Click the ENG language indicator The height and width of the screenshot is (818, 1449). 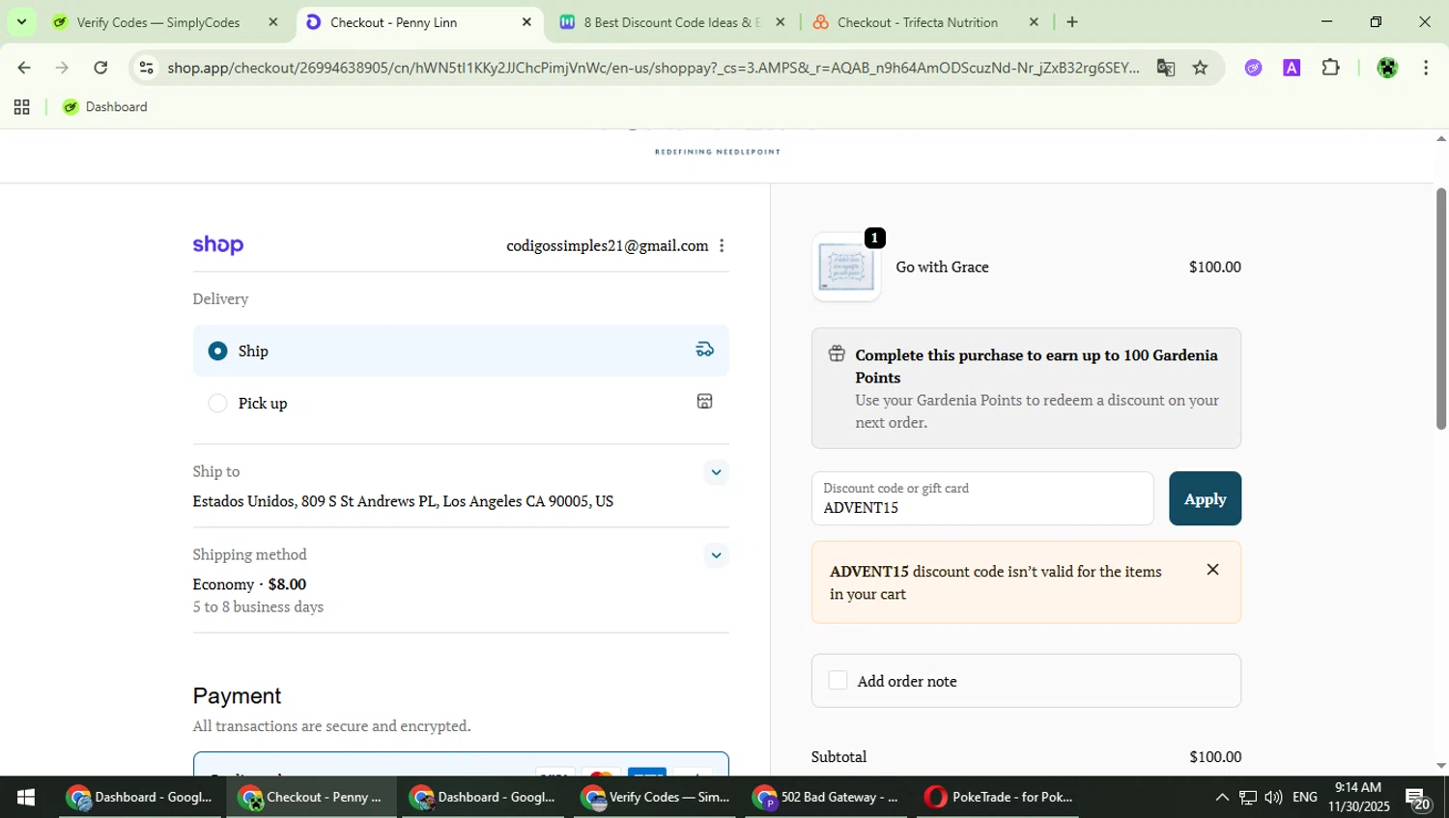pyautogui.click(x=1304, y=797)
